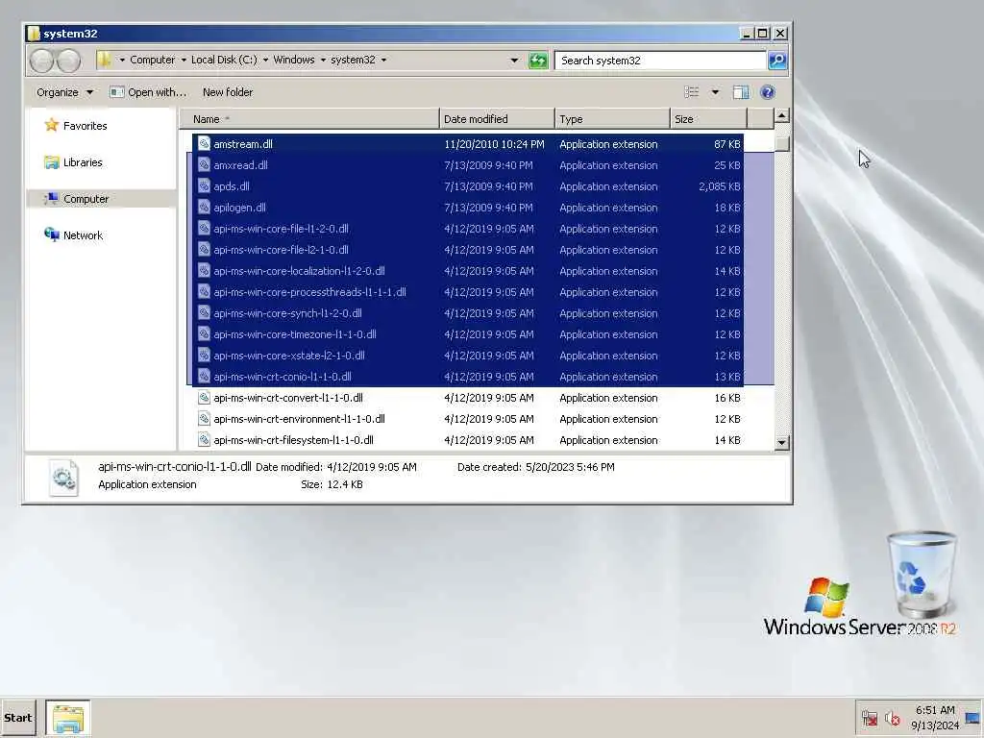This screenshot has height=738, width=984.
Task: Click the 2,085 KB size of apds.dll
Action: pyautogui.click(x=719, y=186)
